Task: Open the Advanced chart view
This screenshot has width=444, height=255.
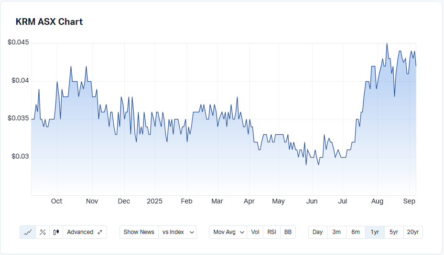Action: pyautogui.click(x=85, y=232)
